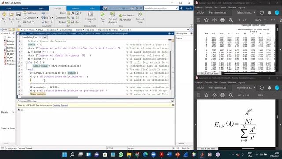The height and width of the screenshot is (159, 282).
Task: Click Herramientas tab in top Acrobat window
Action: (x=218, y=12)
